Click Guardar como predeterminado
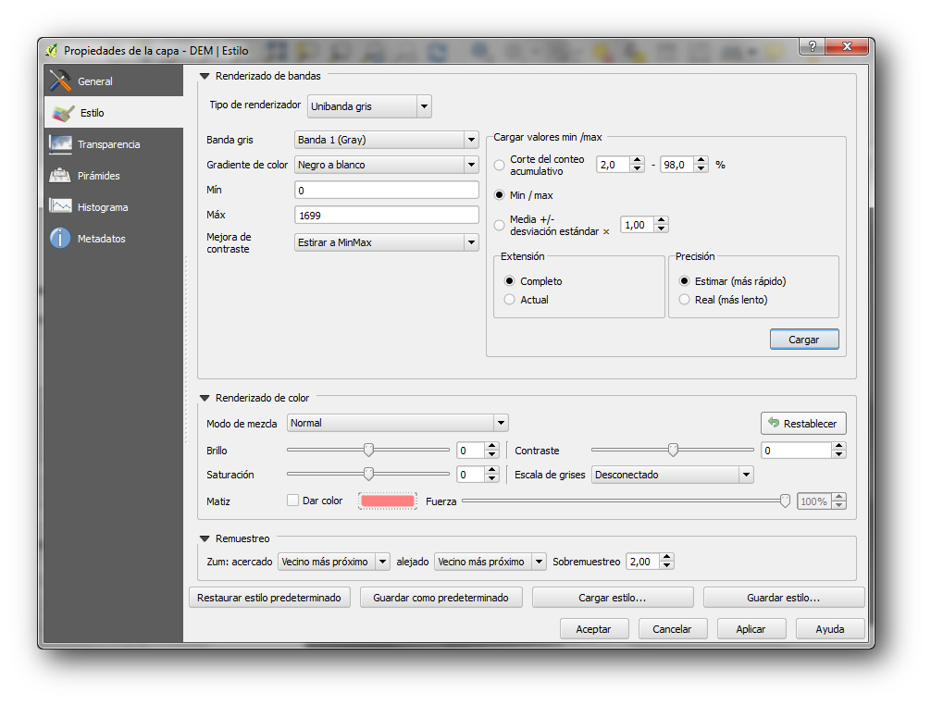 pos(441,598)
